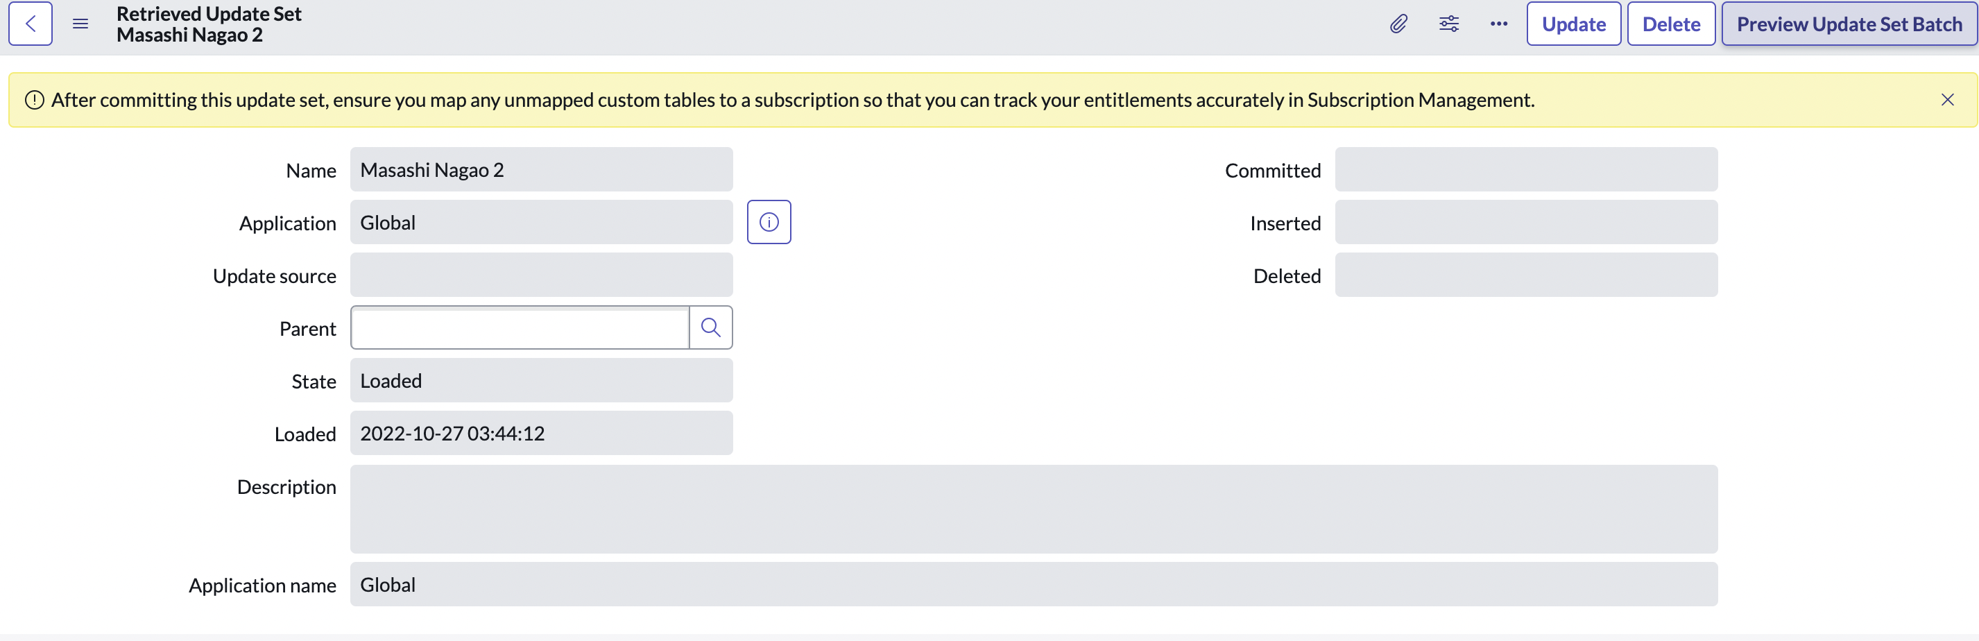This screenshot has height=641, width=1979.
Task: Click the Name field
Action: click(542, 170)
